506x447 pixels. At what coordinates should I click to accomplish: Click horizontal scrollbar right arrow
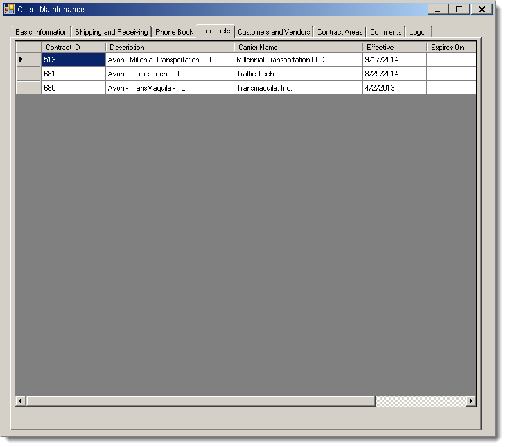point(471,401)
